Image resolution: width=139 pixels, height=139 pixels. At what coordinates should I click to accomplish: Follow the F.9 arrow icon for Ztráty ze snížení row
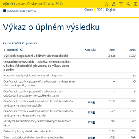click(94, 122)
